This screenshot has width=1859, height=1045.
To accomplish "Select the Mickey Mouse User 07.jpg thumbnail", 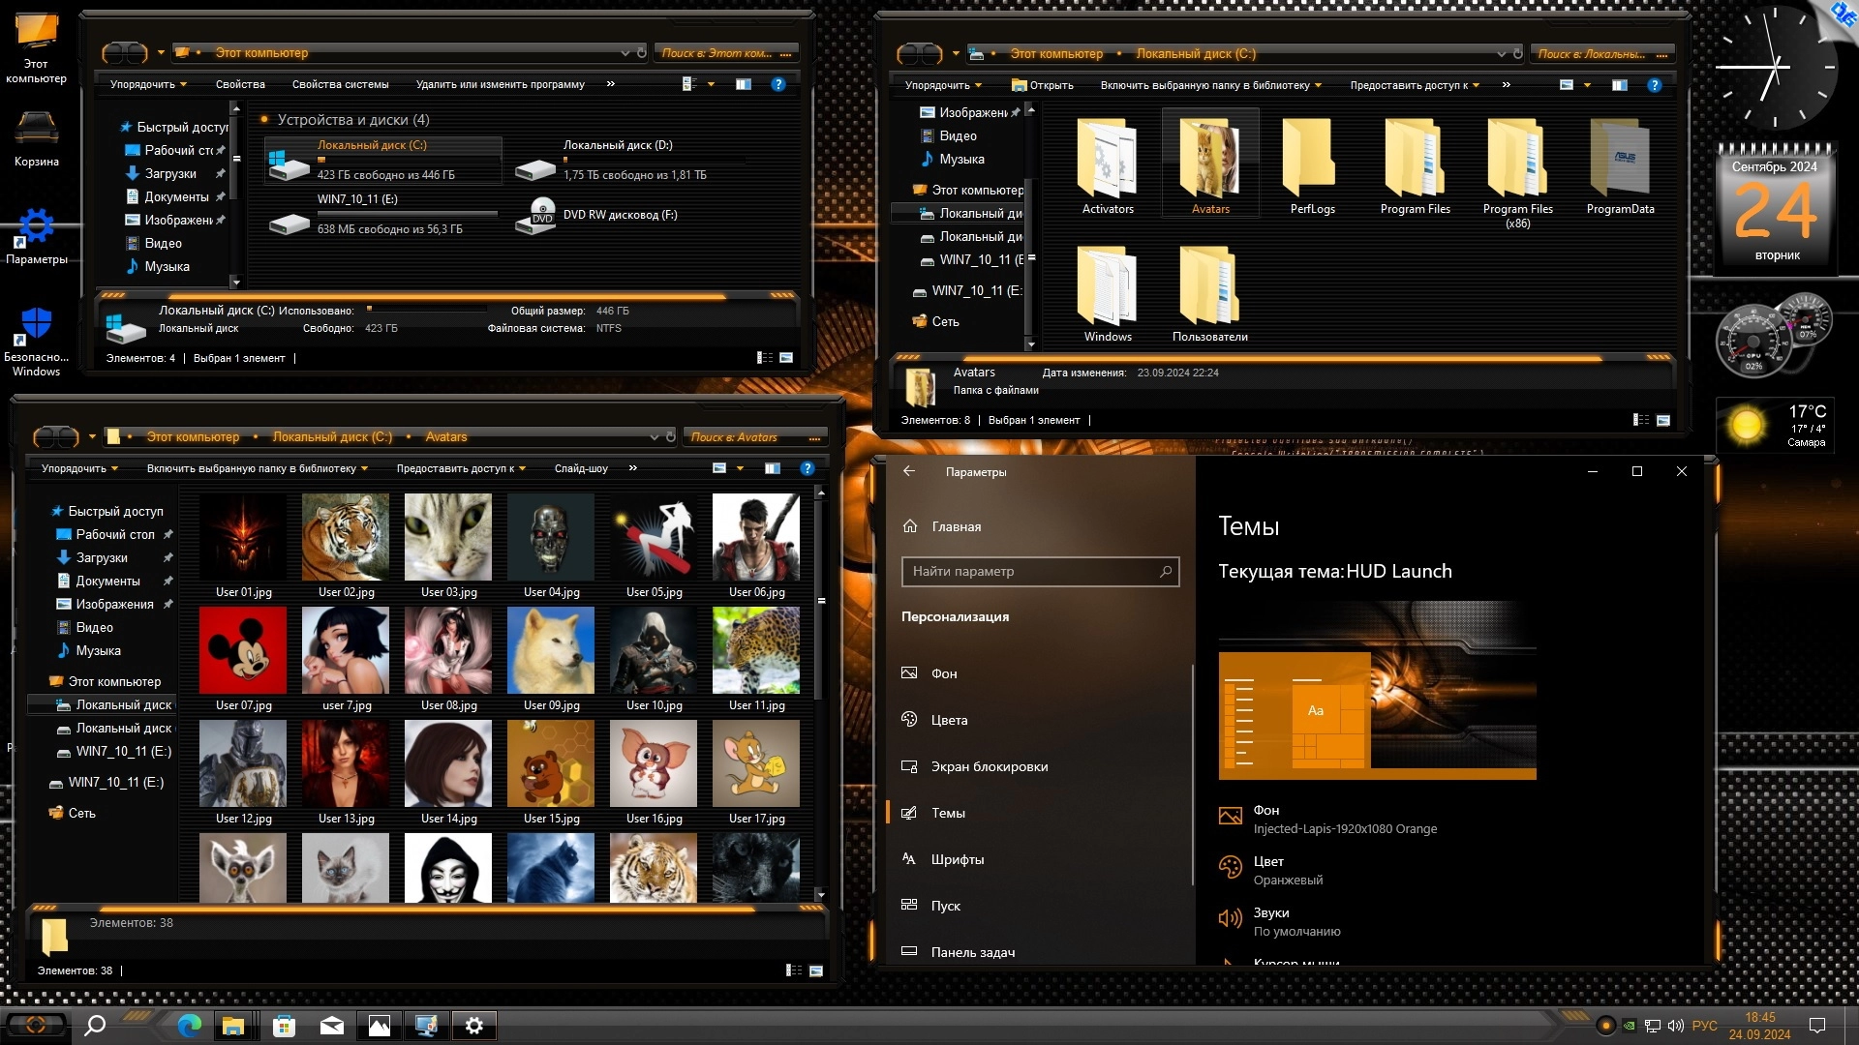I will [x=243, y=650].
